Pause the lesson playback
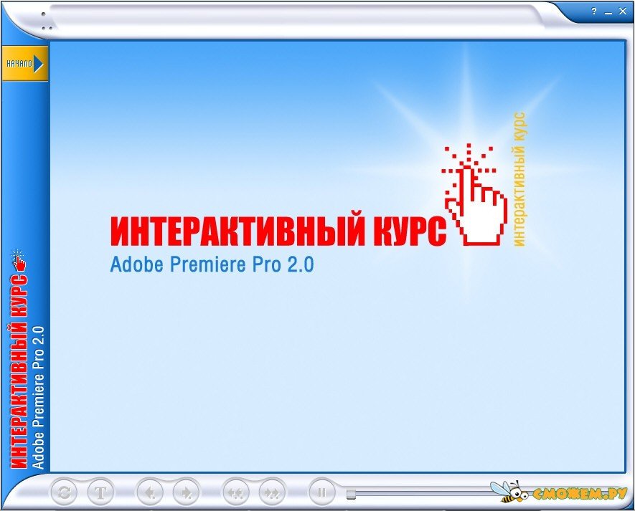Image resolution: width=635 pixels, height=511 pixels. point(322,492)
